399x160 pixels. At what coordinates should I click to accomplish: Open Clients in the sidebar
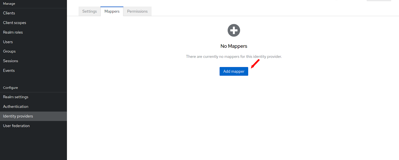click(x=9, y=13)
